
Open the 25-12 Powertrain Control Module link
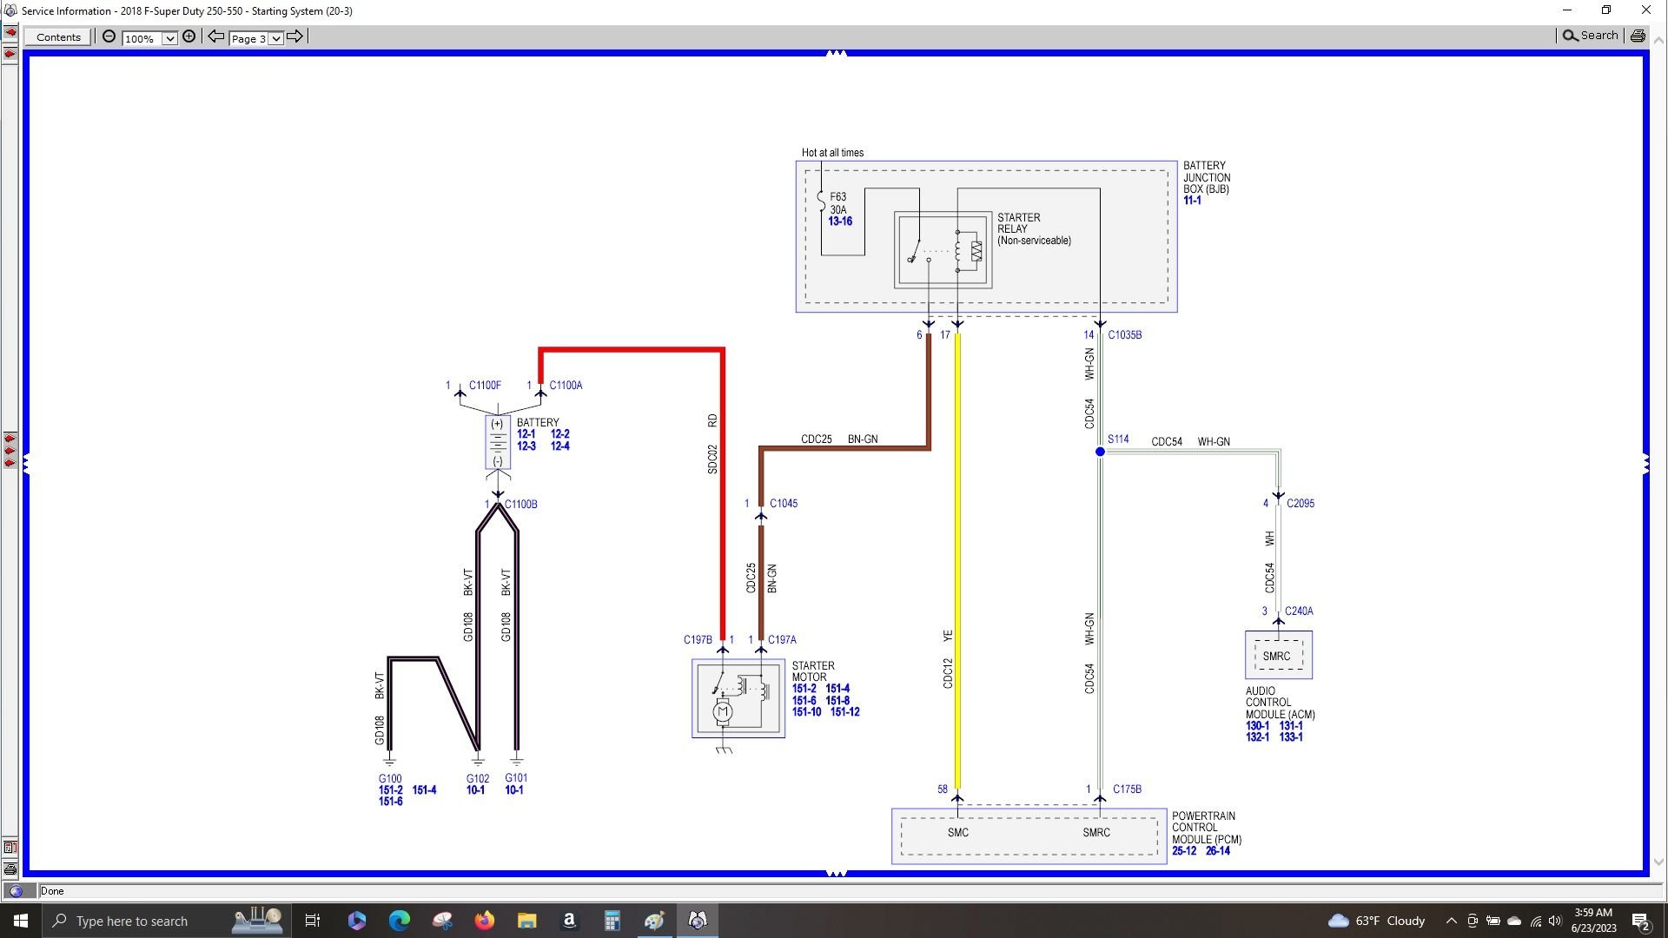[1183, 851]
